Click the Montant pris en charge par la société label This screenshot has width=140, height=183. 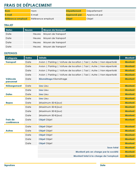tap(97, 152)
